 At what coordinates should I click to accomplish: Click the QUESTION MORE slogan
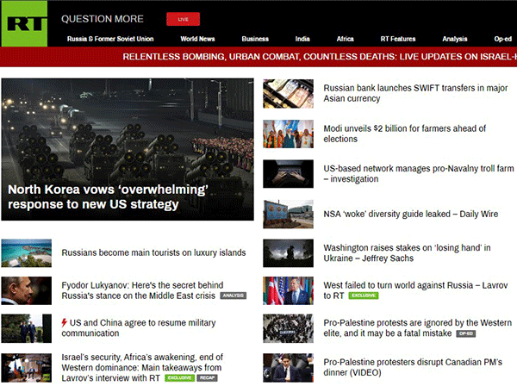click(x=103, y=19)
